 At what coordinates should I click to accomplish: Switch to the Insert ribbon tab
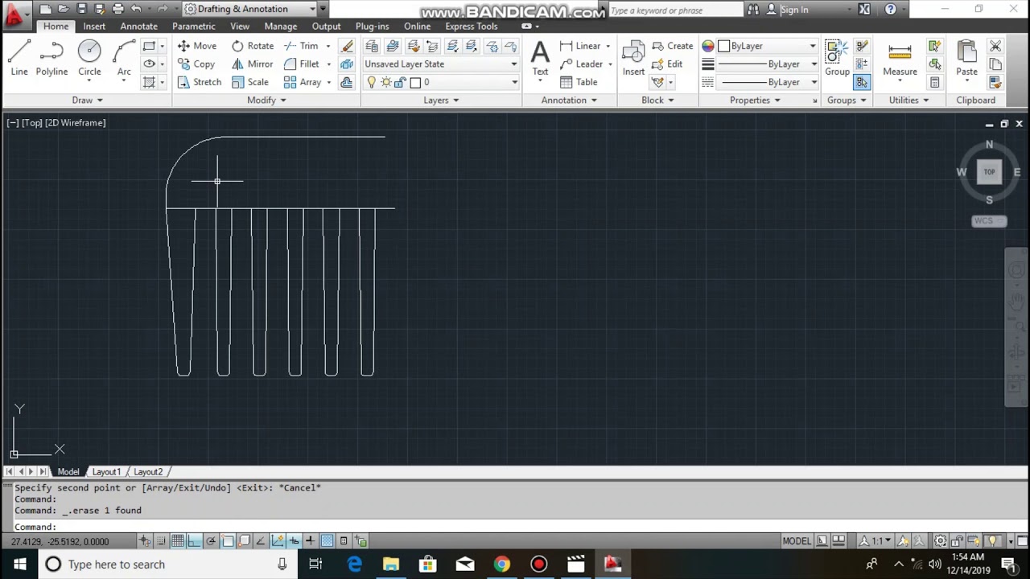pos(94,27)
